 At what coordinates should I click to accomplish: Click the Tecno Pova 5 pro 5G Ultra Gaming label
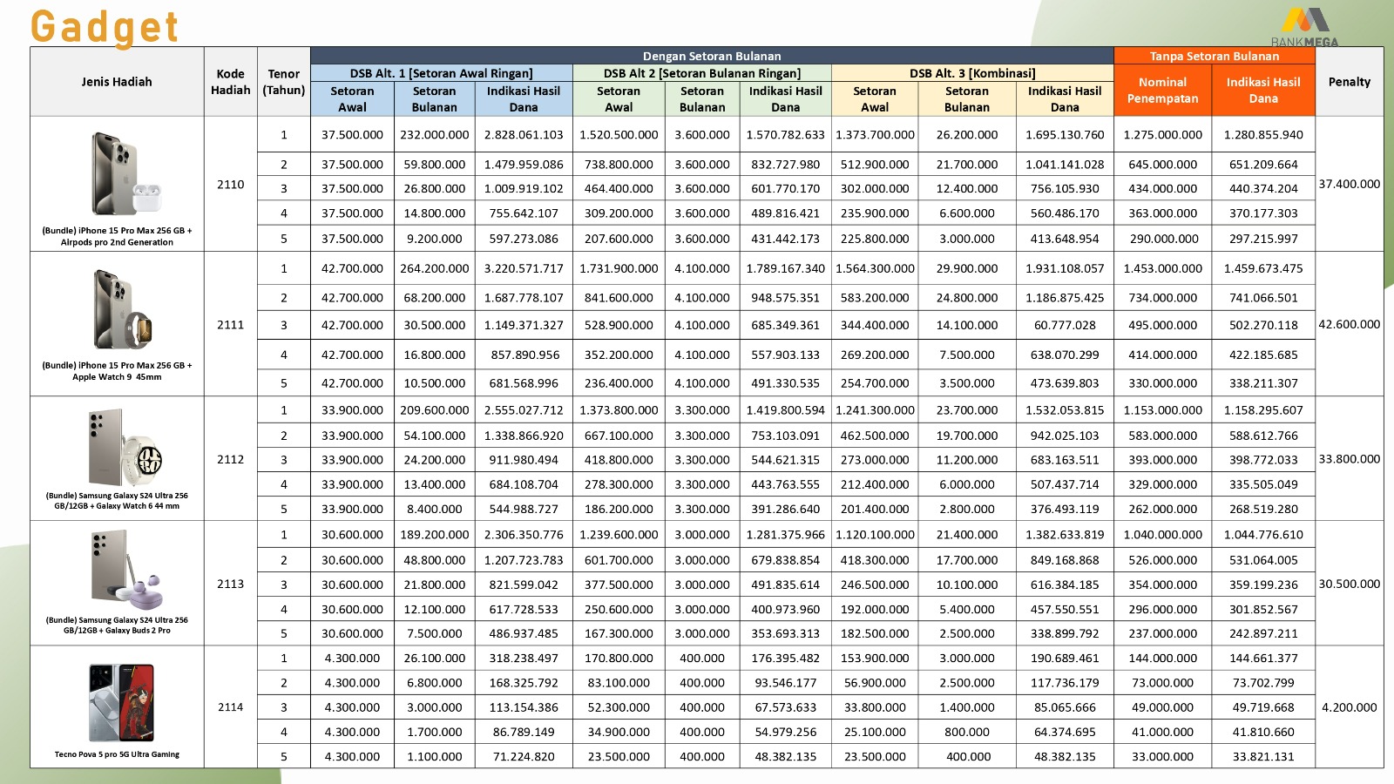(117, 754)
